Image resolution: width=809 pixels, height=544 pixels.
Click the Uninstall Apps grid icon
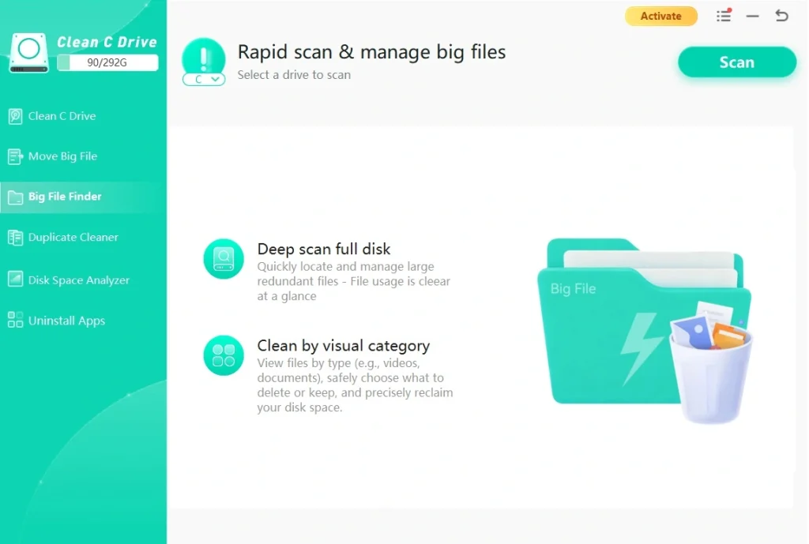click(16, 320)
